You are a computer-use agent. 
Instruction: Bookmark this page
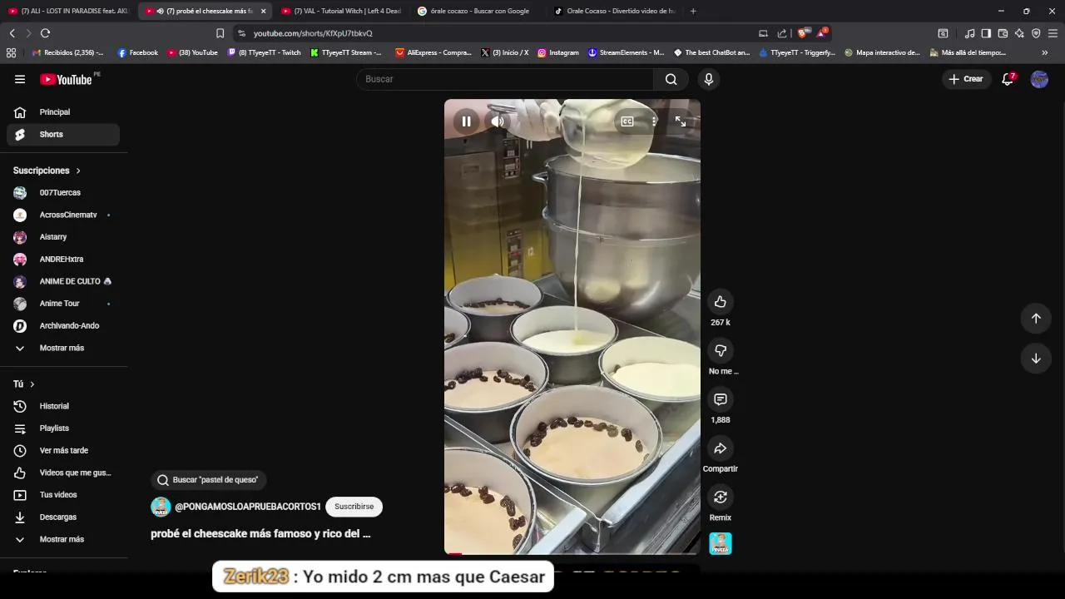click(220, 33)
